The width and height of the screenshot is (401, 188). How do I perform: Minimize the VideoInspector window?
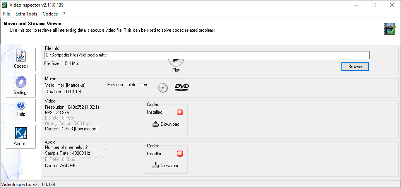[356, 5]
